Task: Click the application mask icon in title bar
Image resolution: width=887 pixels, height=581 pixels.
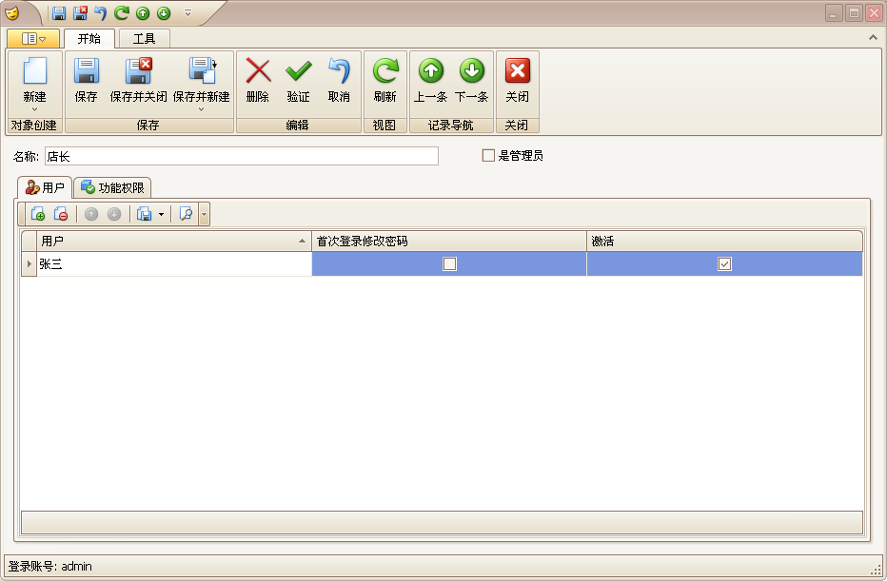Action: [11, 13]
